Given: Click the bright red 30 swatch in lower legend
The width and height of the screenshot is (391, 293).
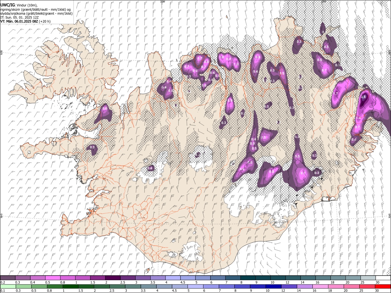Looking at the screenshot, I should [x=383, y=286].
